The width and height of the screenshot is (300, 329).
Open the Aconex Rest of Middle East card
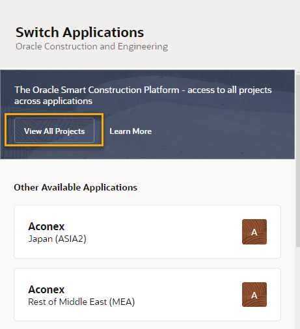tap(147, 295)
